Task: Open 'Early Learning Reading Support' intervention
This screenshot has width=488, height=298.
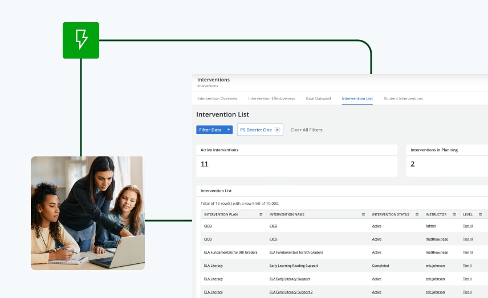Action: coord(294,266)
